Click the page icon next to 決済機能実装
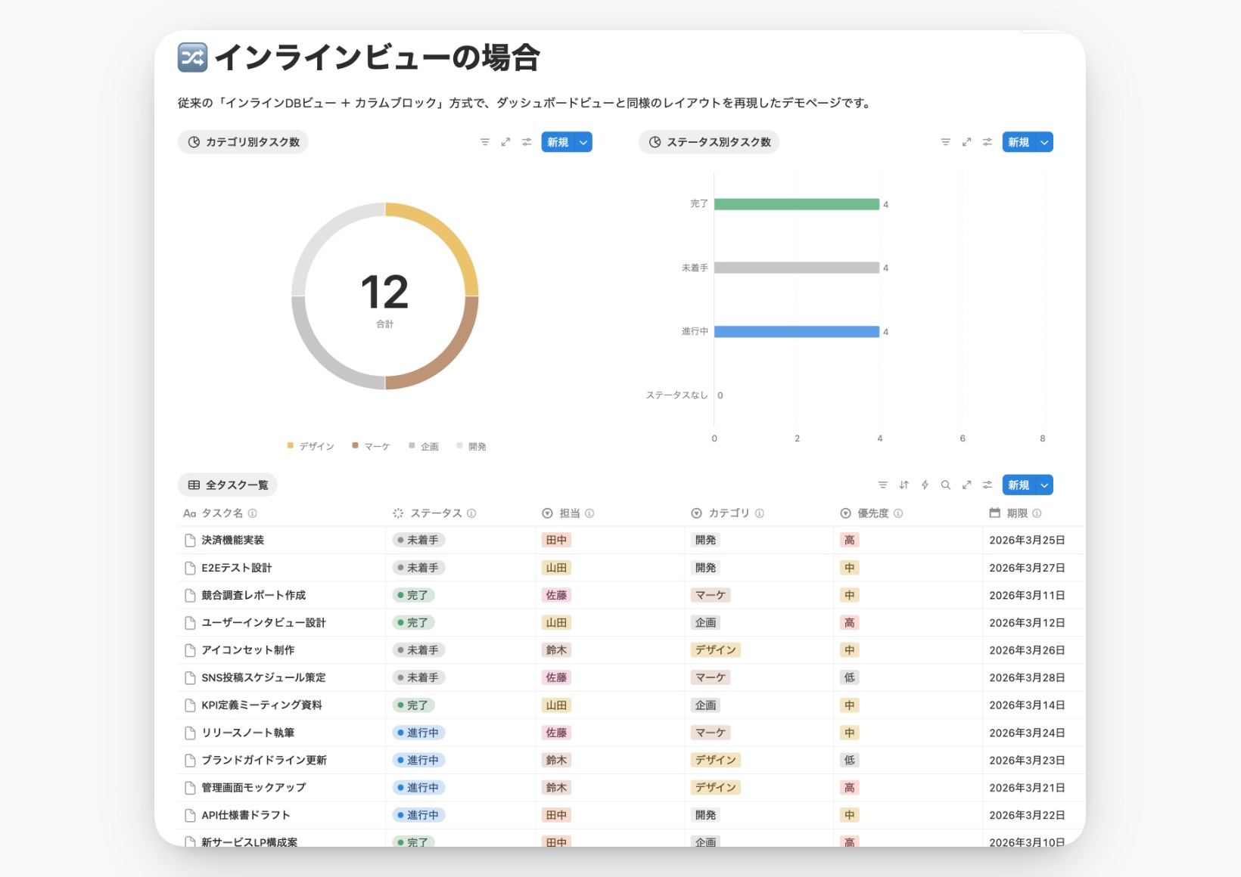Screen dimensions: 1241x877 coord(188,540)
